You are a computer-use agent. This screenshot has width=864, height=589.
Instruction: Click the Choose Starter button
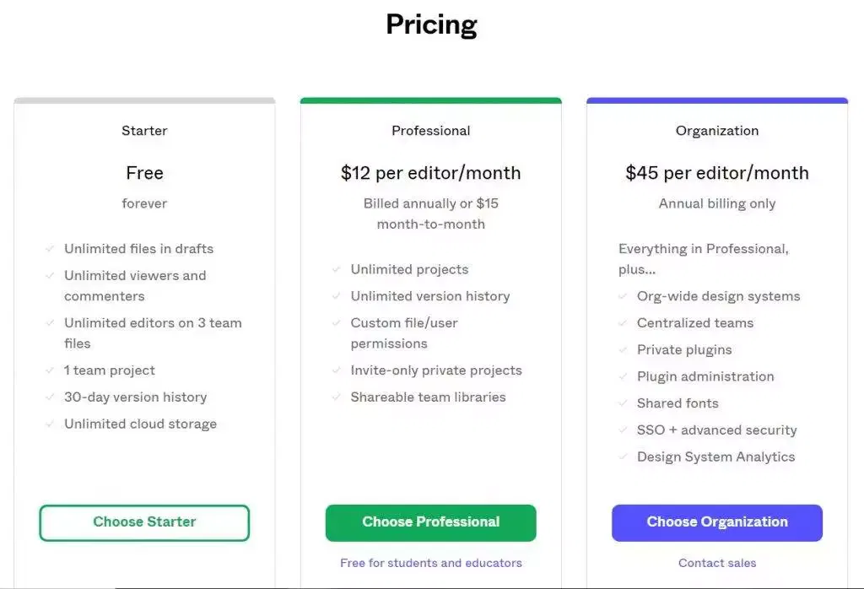click(144, 522)
